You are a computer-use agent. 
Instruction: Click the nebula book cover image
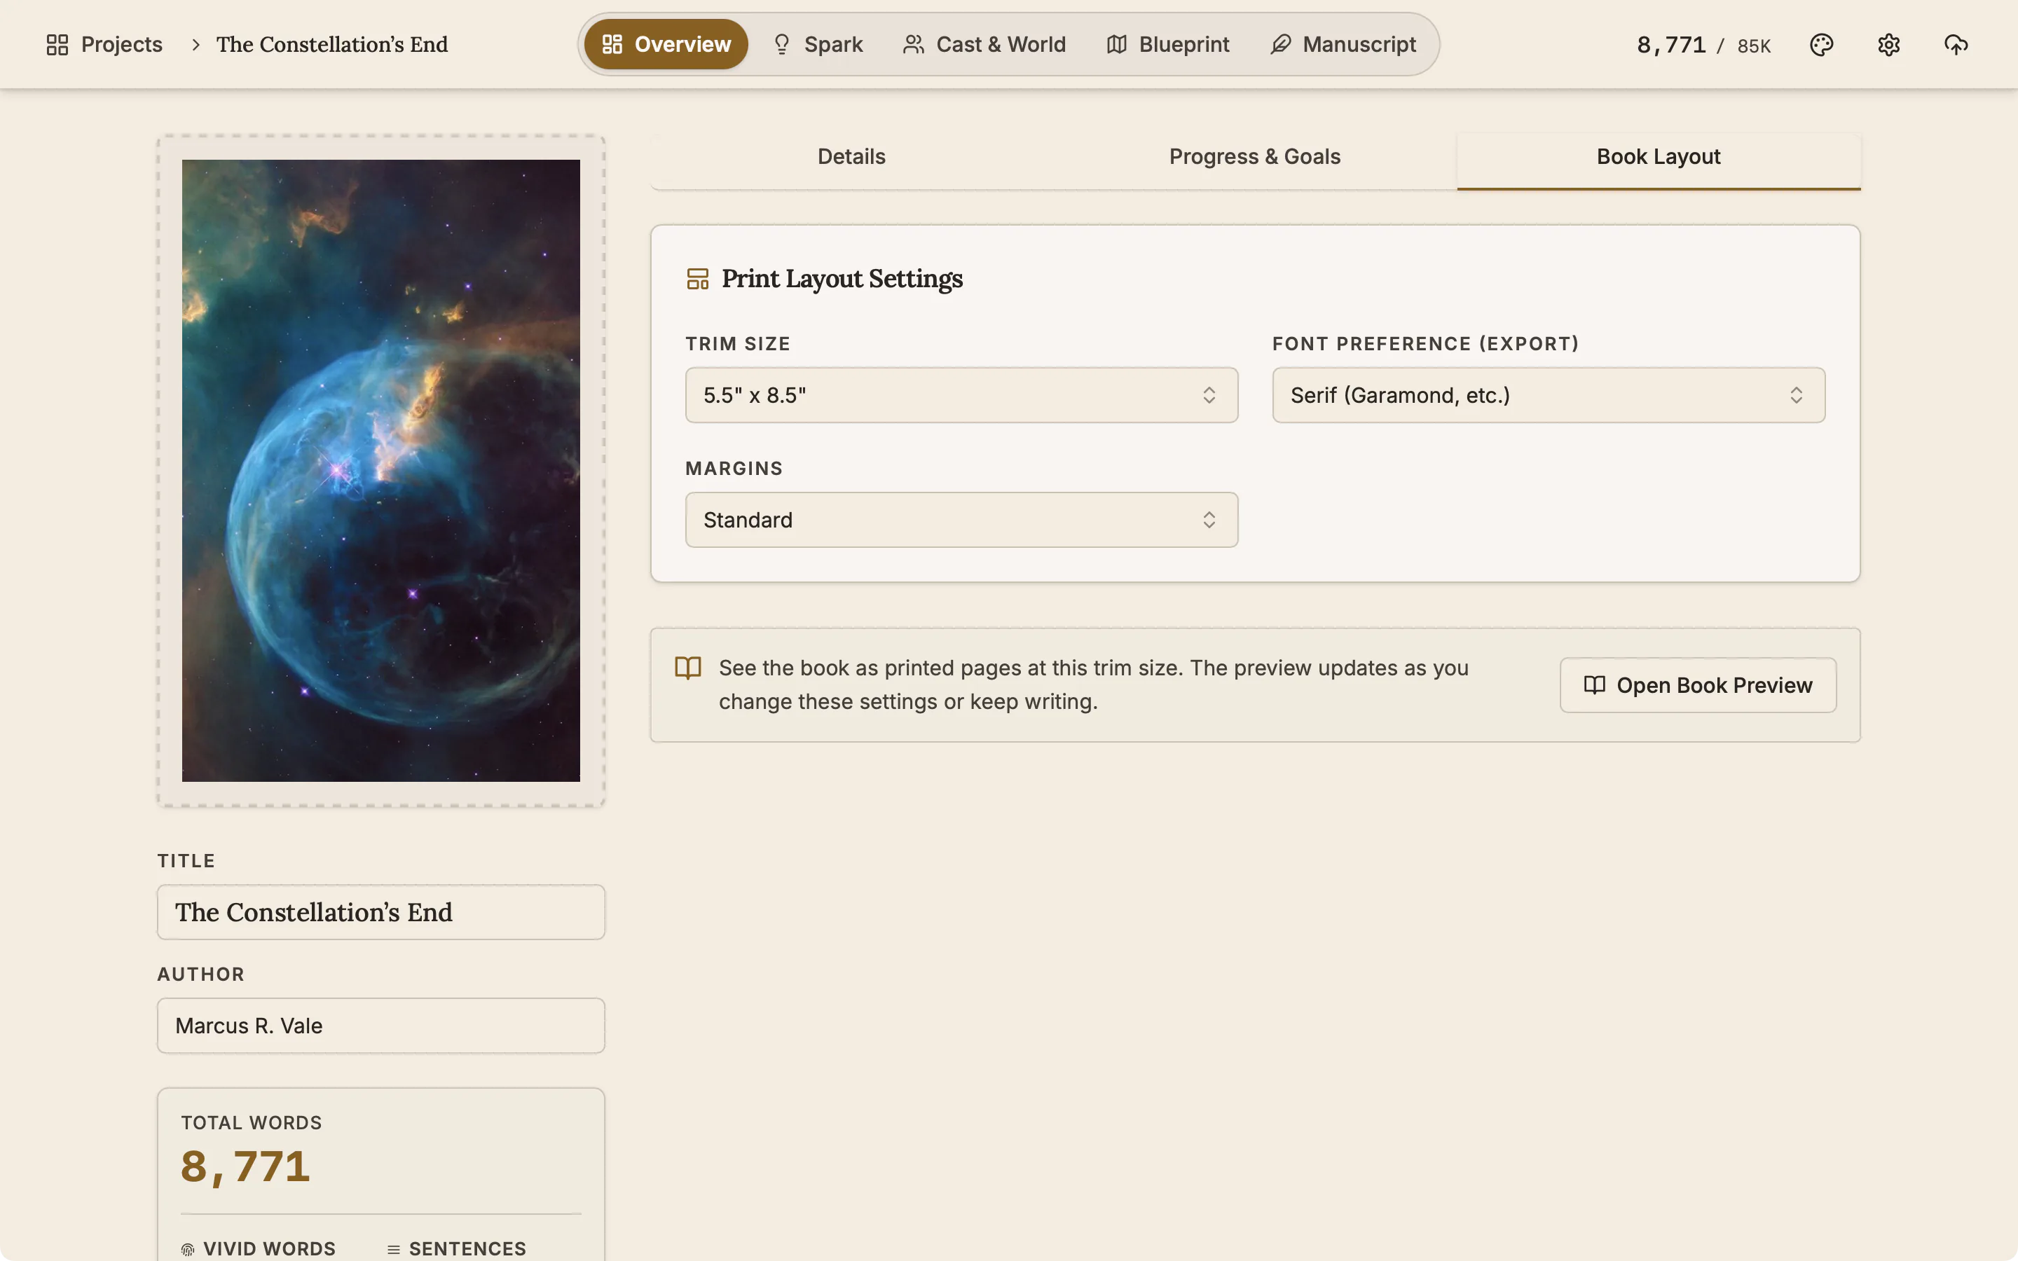click(x=381, y=470)
